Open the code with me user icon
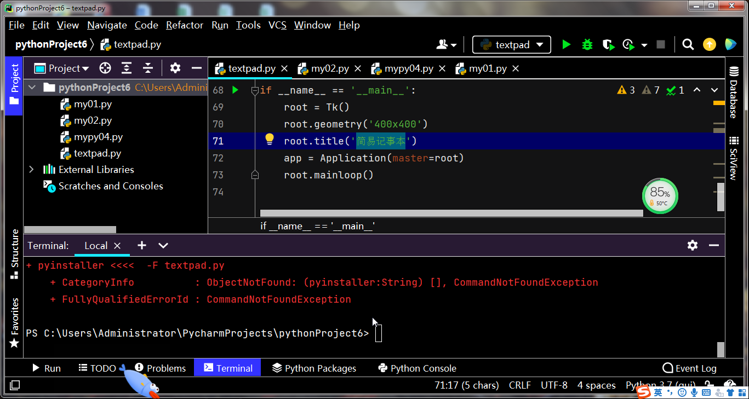This screenshot has height=399, width=749. (x=442, y=44)
